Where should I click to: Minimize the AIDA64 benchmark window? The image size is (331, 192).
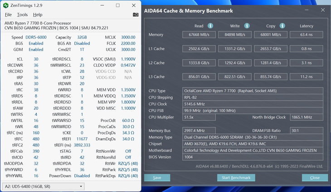[x=307, y=10]
